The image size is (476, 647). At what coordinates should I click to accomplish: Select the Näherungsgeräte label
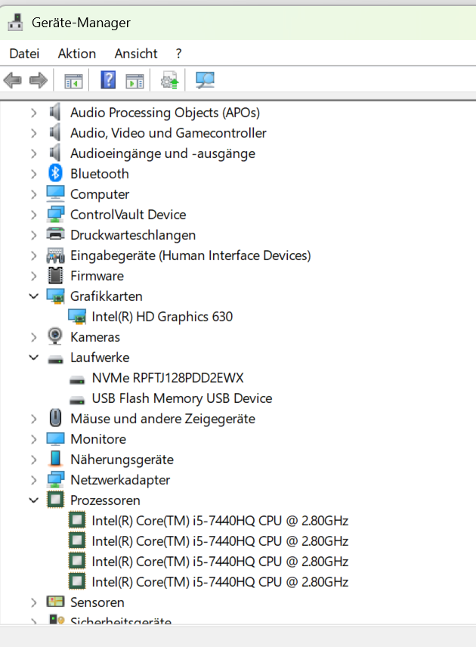tap(122, 460)
